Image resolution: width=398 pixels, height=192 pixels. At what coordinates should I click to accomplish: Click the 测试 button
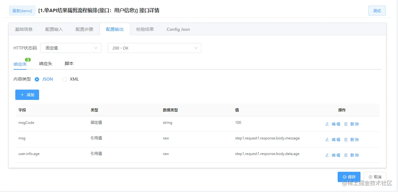(x=377, y=11)
